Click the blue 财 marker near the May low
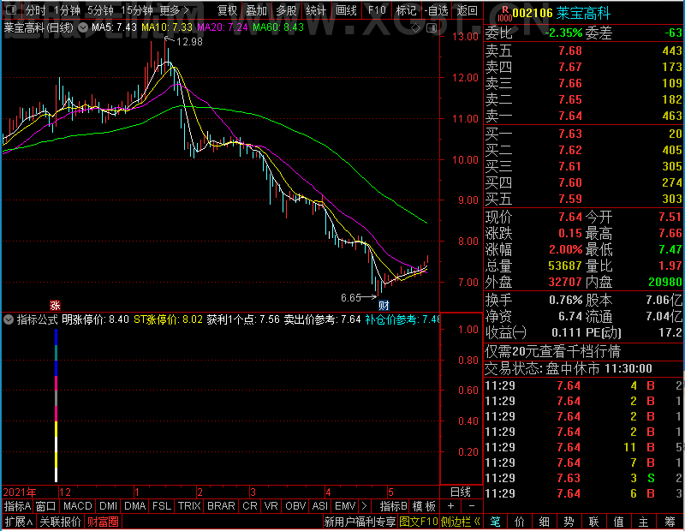Screen dimensions: 685x531 point(384,305)
